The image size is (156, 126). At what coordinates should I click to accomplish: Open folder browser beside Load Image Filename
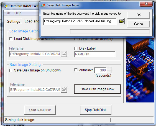pyautogui.click(x=64, y=54)
